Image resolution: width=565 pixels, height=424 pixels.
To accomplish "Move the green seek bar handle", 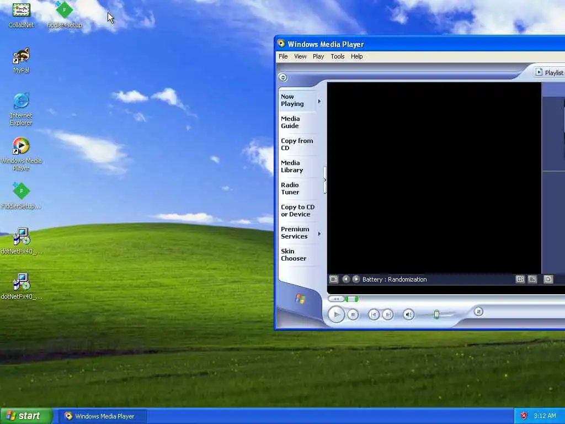I will pyautogui.click(x=351, y=299).
